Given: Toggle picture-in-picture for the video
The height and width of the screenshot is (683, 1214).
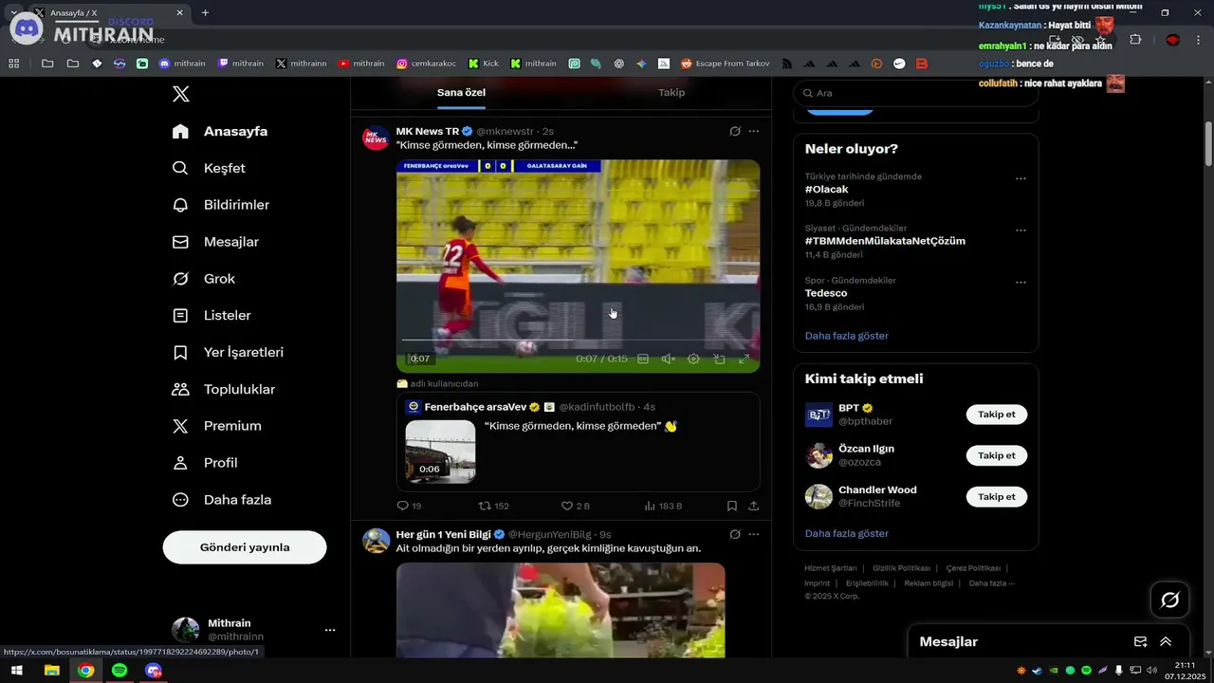Looking at the screenshot, I should click(719, 359).
